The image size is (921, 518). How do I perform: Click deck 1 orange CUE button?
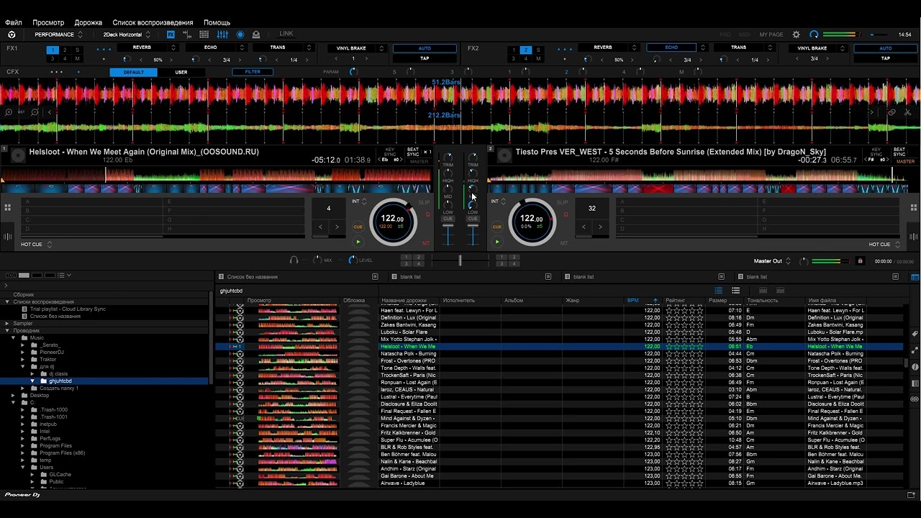(x=358, y=227)
